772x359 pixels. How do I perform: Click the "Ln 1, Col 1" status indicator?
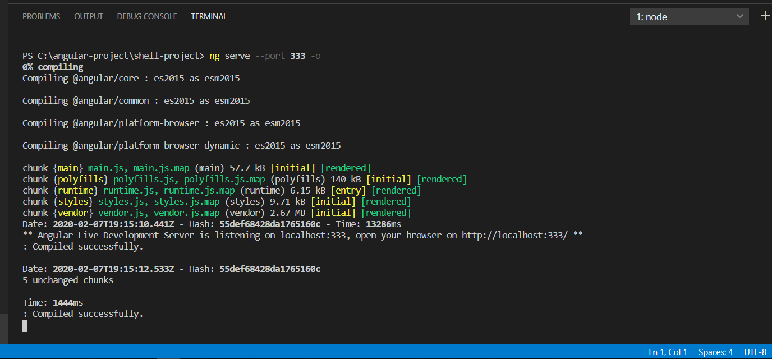tap(668, 352)
